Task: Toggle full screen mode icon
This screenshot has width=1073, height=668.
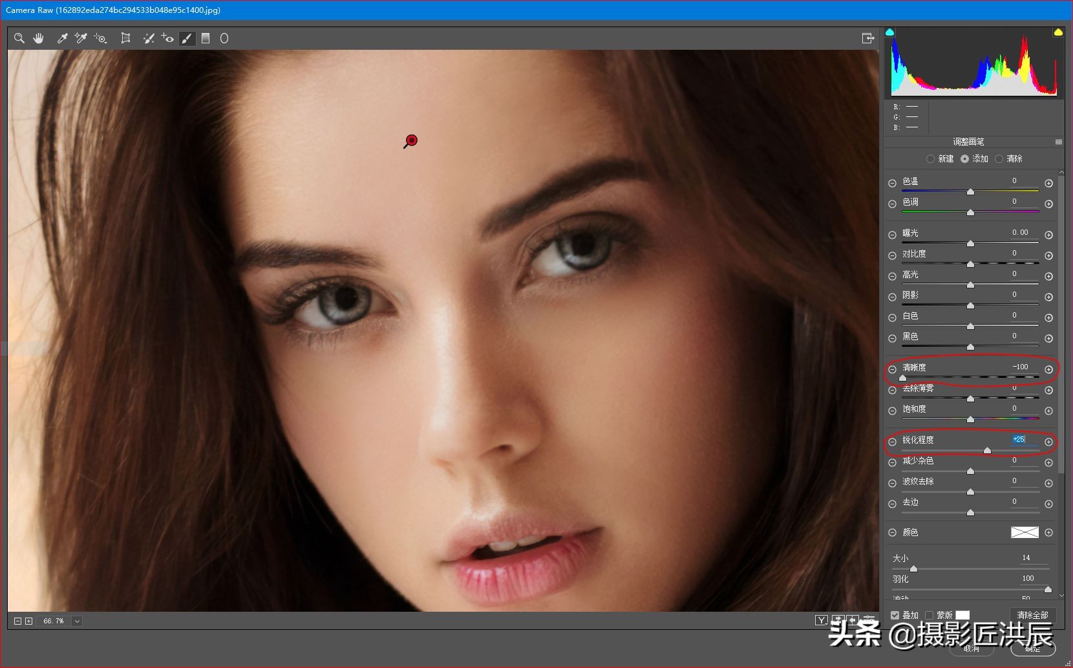Action: (868, 38)
